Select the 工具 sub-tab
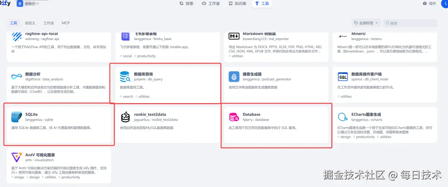The height and width of the screenshot is (187, 448). tap(13, 23)
